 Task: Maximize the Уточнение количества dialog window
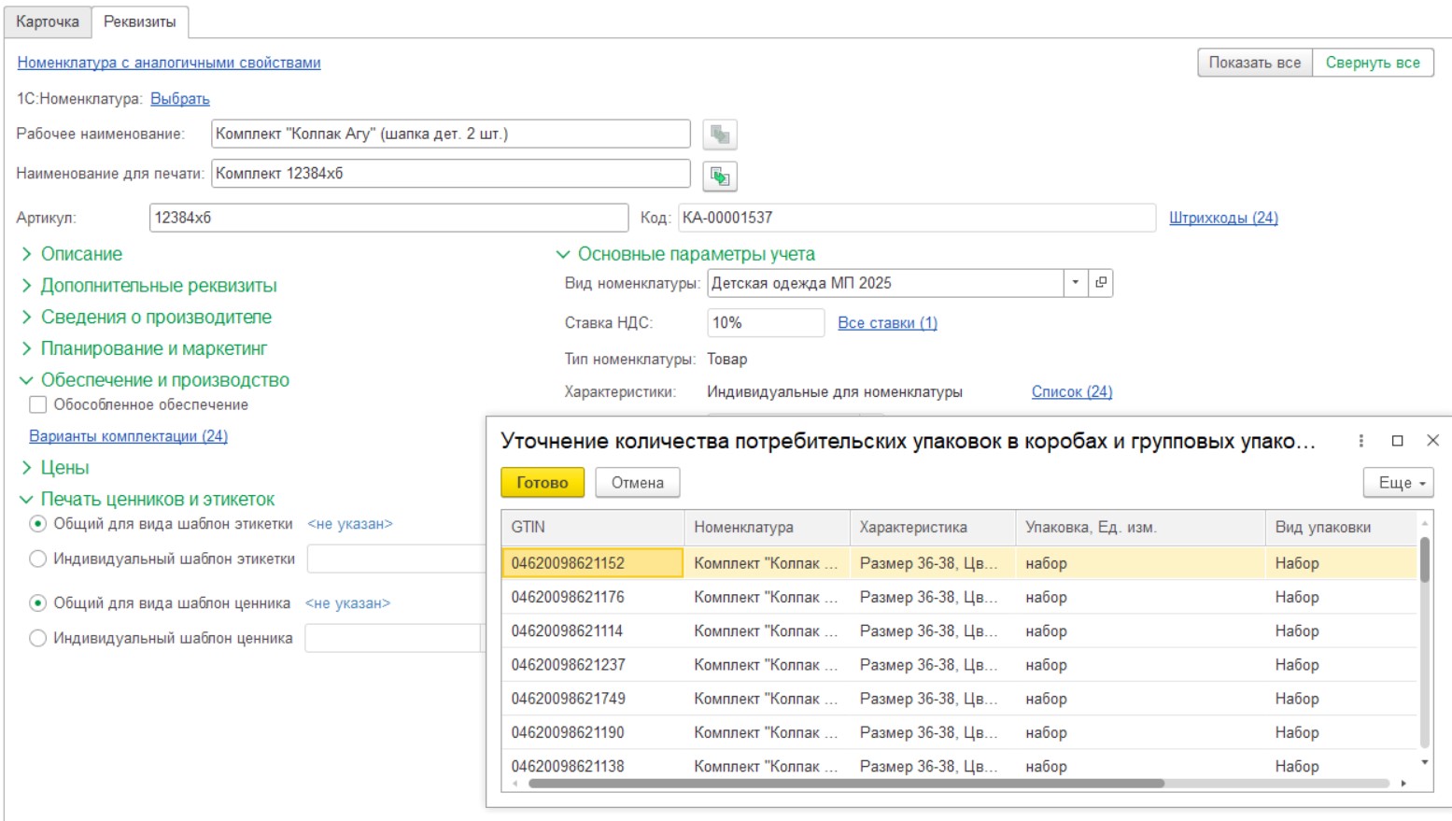[x=1397, y=441]
